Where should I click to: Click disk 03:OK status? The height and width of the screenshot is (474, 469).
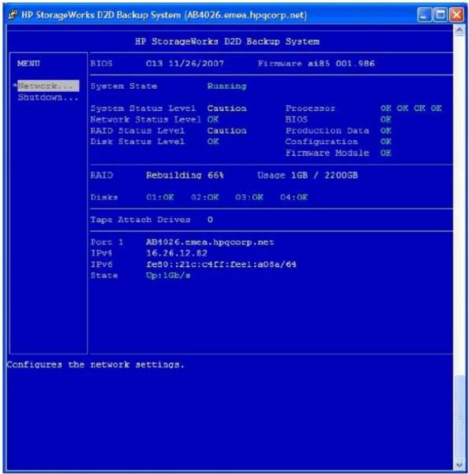(249, 198)
